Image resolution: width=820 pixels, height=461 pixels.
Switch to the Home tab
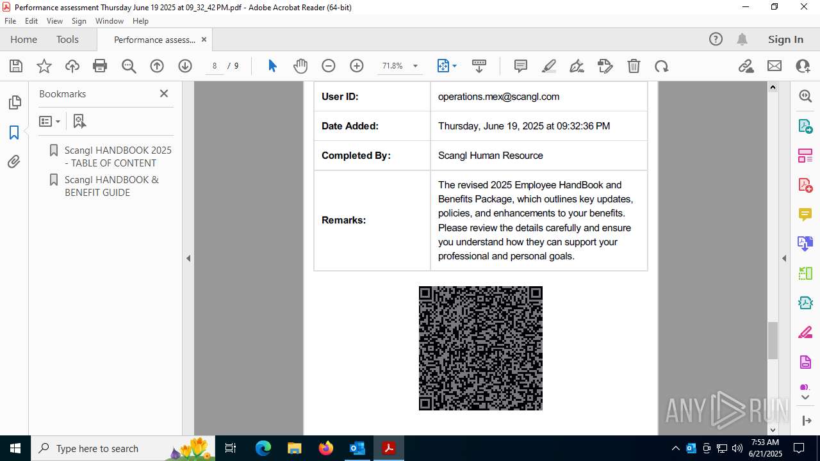click(x=24, y=39)
